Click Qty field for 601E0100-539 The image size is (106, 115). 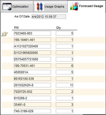65,79
